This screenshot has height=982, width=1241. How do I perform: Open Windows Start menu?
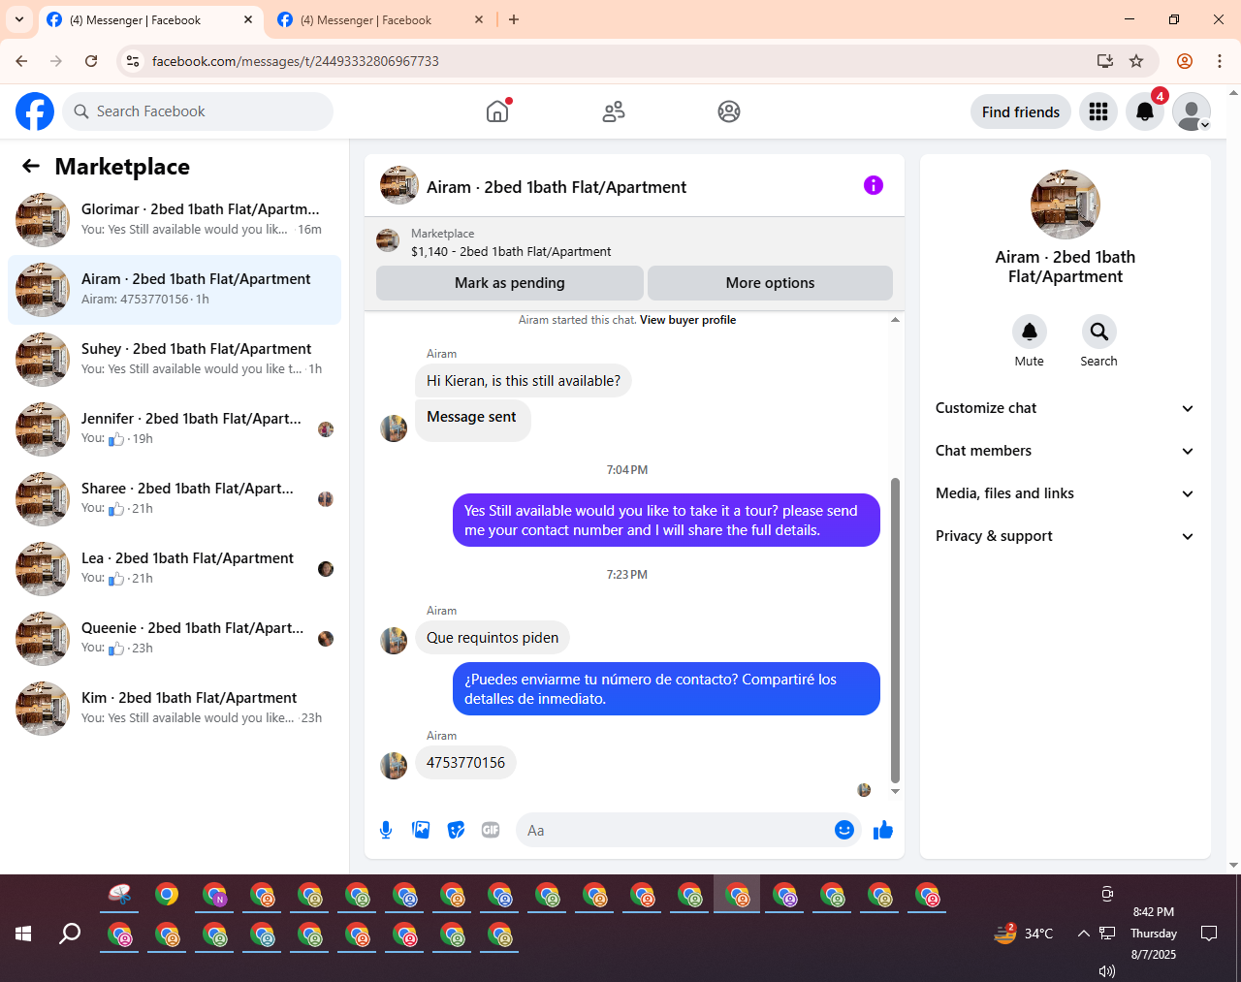(x=23, y=934)
